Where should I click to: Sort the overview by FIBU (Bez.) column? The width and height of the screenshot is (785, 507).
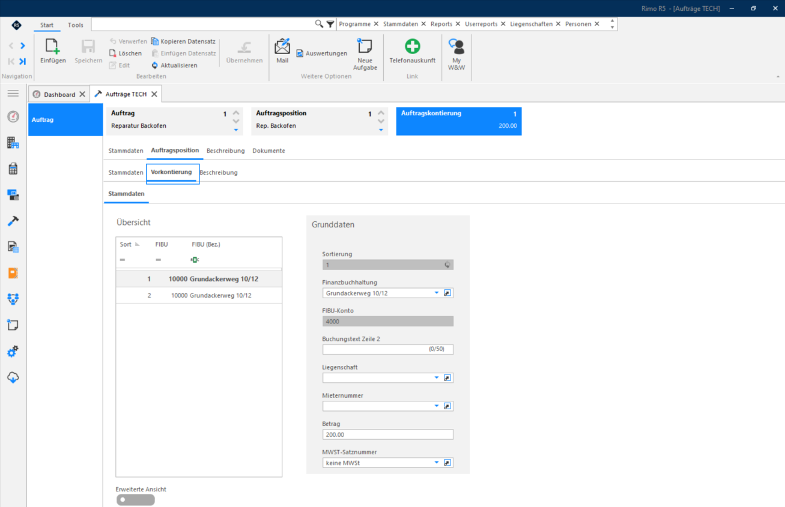[206, 244]
